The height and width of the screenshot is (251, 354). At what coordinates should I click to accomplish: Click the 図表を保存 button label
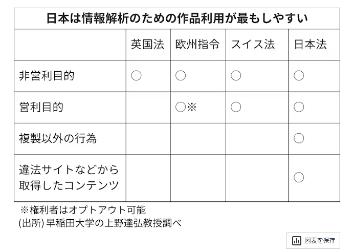[x=320, y=240]
